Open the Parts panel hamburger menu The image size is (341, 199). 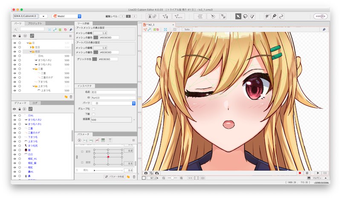point(70,36)
